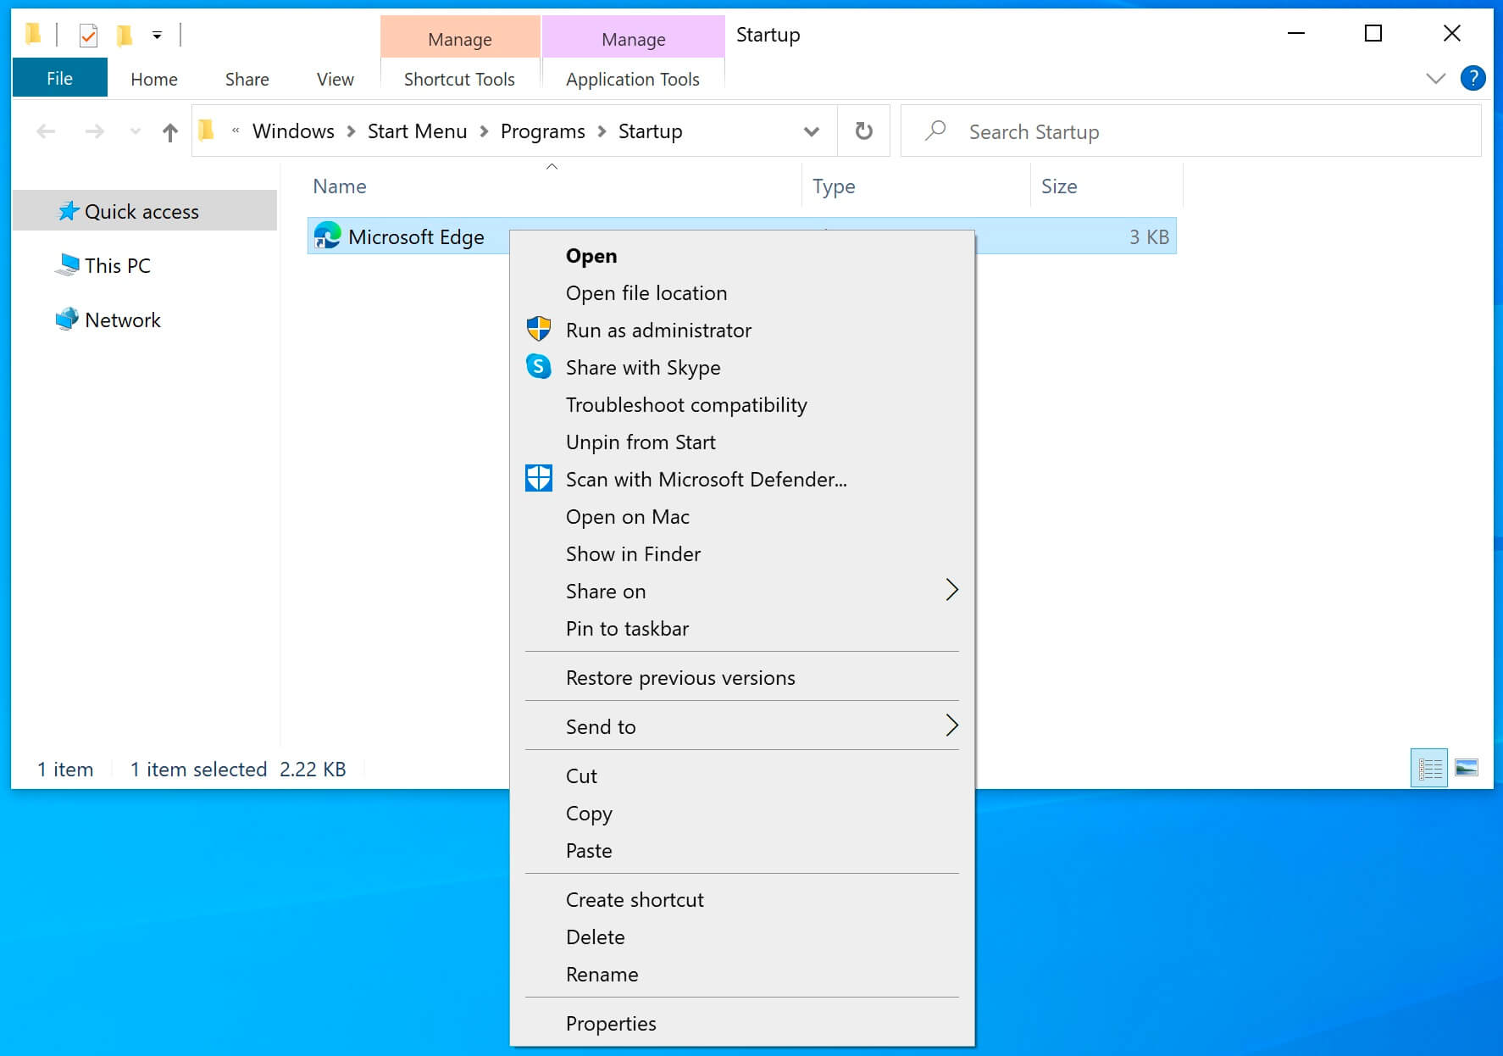This screenshot has width=1503, height=1056.
Task: Click the Skype icon in context menu
Action: [x=538, y=366]
